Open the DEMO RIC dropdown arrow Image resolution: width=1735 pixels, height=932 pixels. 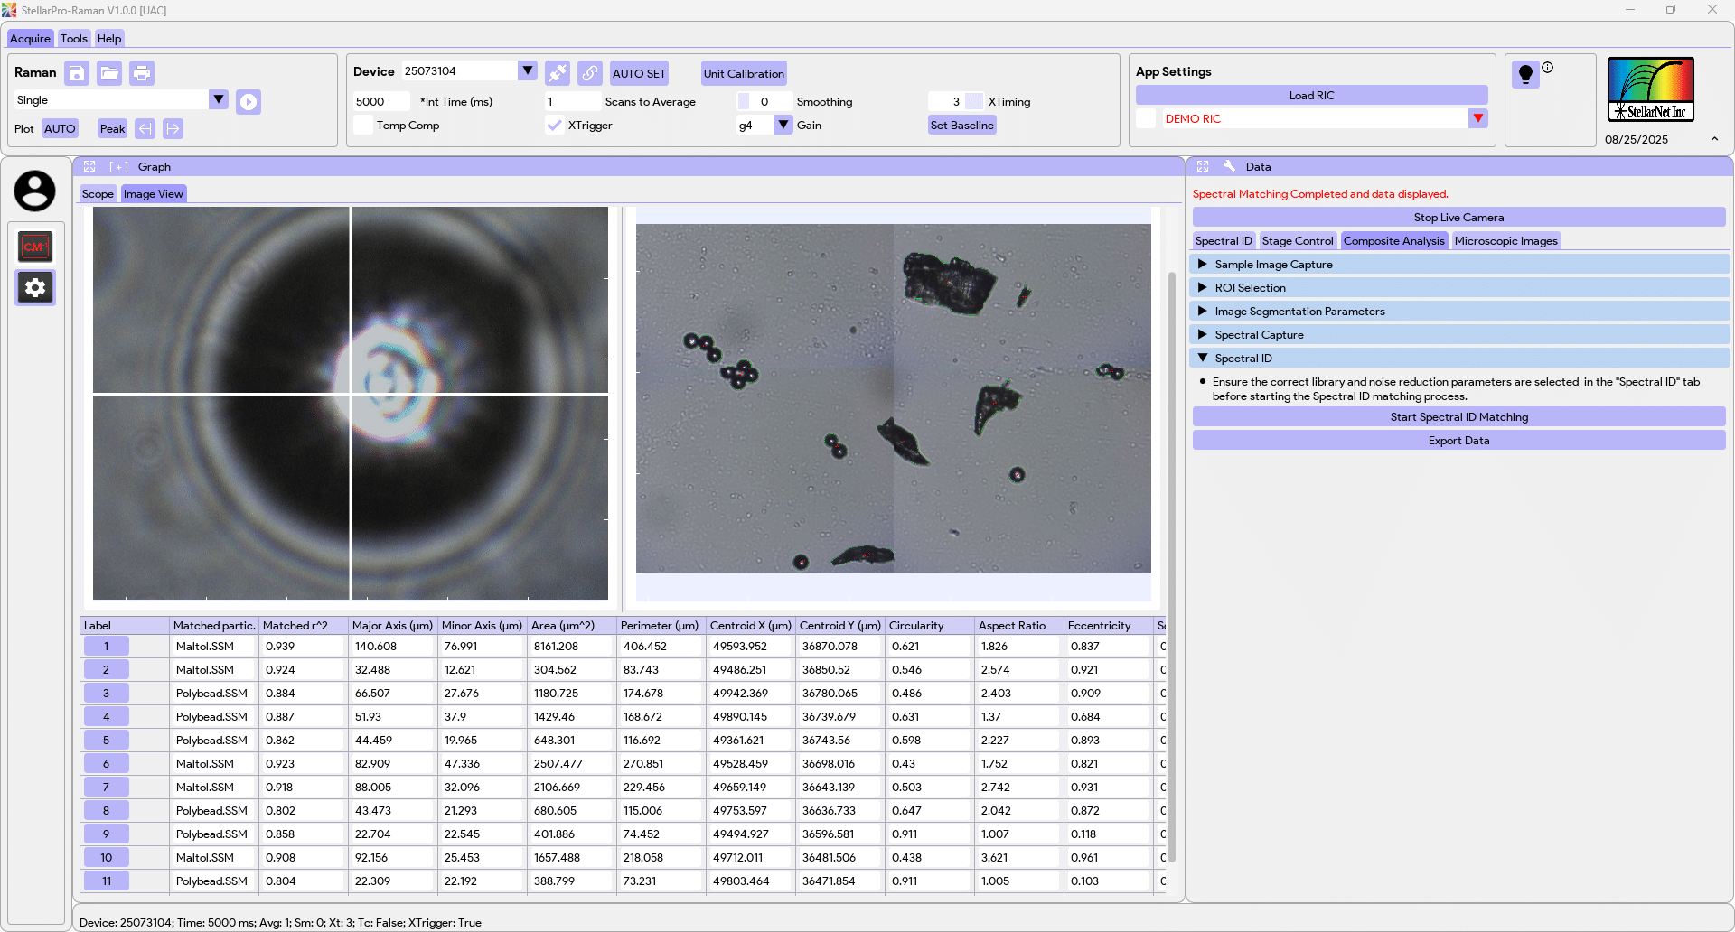click(1478, 118)
